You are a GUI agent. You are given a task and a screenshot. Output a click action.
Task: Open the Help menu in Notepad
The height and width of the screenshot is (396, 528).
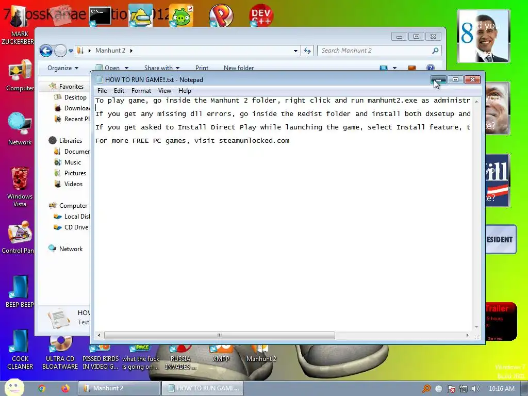[x=185, y=91]
